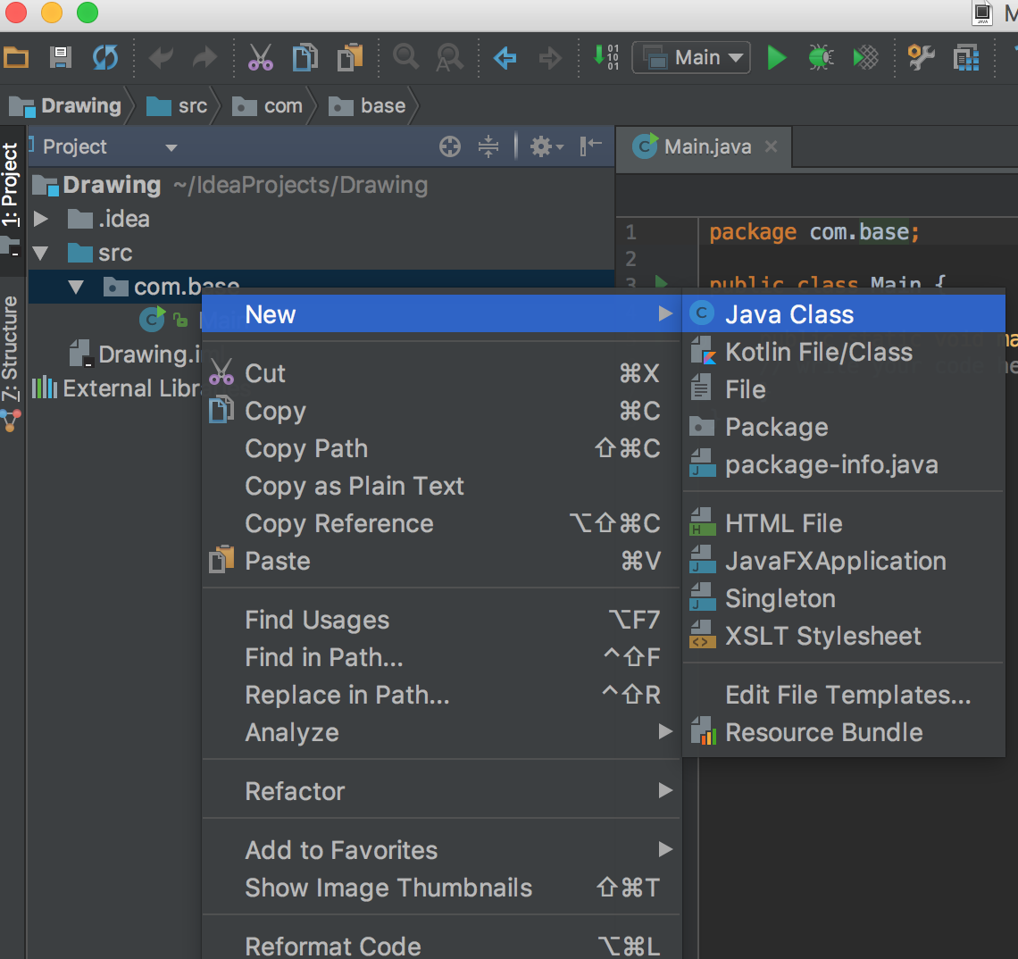Image resolution: width=1018 pixels, height=959 pixels.
Task: Select the Drawing project root node
Action: pyautogui.click(x=112, y=185)
